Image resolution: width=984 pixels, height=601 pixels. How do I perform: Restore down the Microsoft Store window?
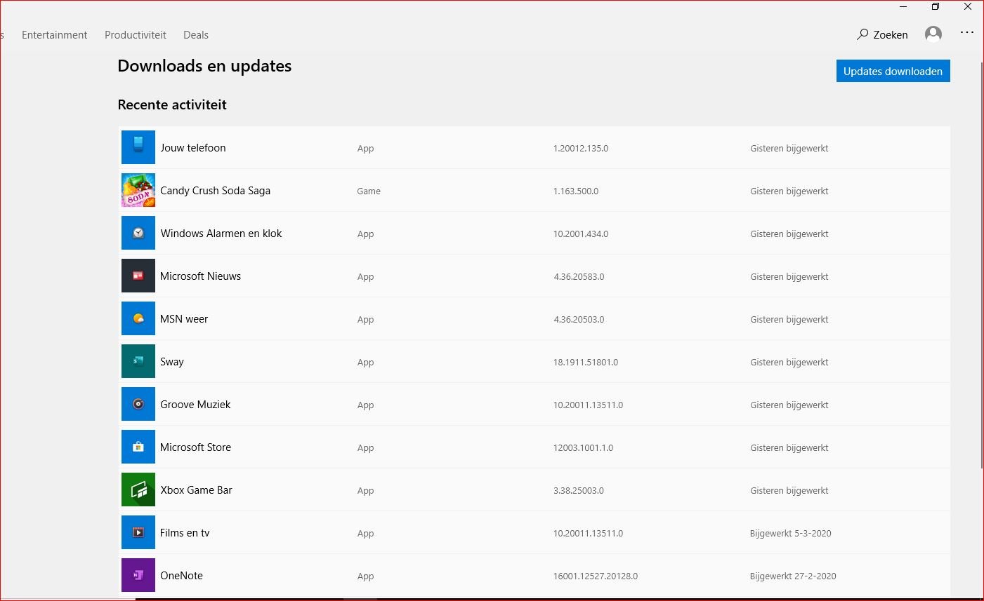[936, 7]
